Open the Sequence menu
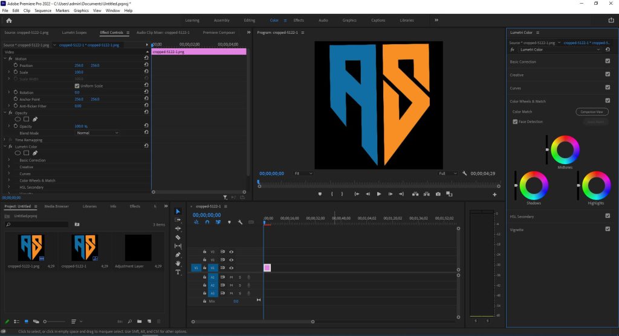Viewport: 619px width, 336px height. click(x=43, y=11)
